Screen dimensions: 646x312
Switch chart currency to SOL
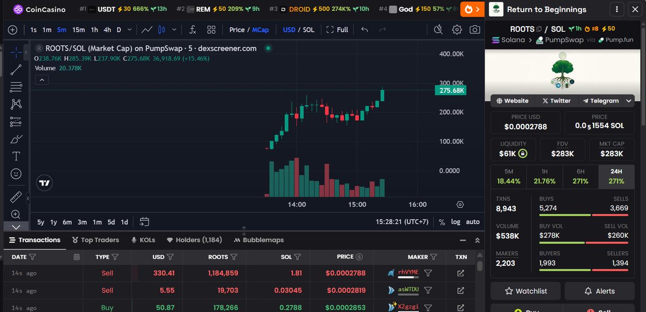308,30
